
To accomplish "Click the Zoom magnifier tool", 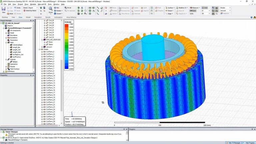I will click(x=51, y=9).
